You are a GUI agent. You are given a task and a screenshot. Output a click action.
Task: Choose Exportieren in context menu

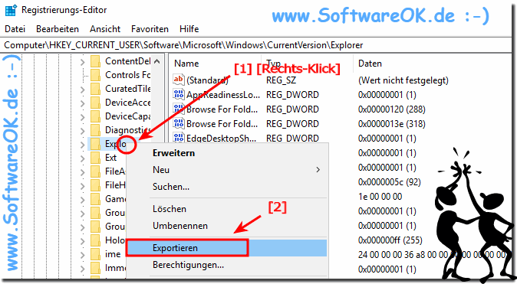click(x=226, y=248)
